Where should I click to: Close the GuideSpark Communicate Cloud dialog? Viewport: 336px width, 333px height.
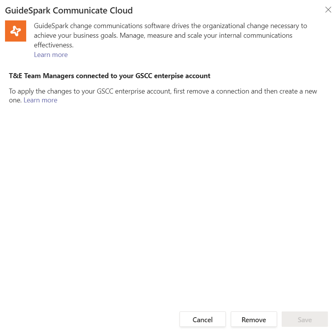pos(328,10)
